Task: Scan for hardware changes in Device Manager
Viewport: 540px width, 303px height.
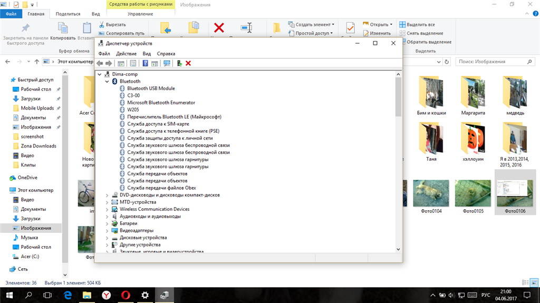Action: [x=167, y=63]
